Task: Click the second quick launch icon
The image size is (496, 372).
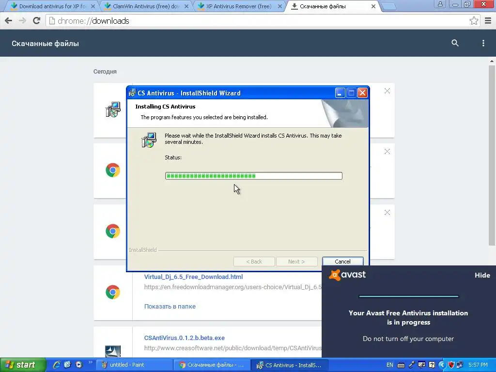Action: click(67, 365)
